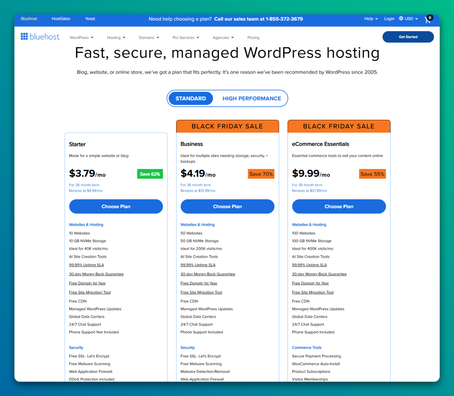
Task: Click 'Renews at $21.99/mo' text
Action: point(309,191)
